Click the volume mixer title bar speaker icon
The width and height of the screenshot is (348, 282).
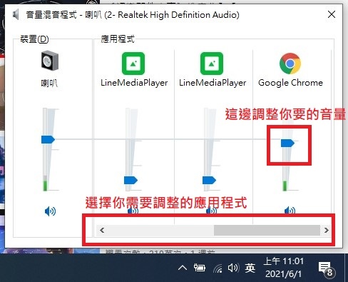pyautogui.click(x=16, y=15)
